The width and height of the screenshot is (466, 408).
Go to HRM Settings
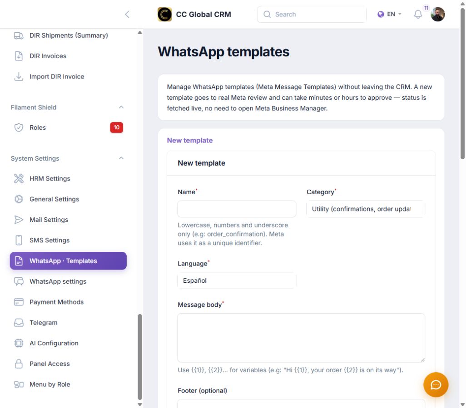(68, 178)
